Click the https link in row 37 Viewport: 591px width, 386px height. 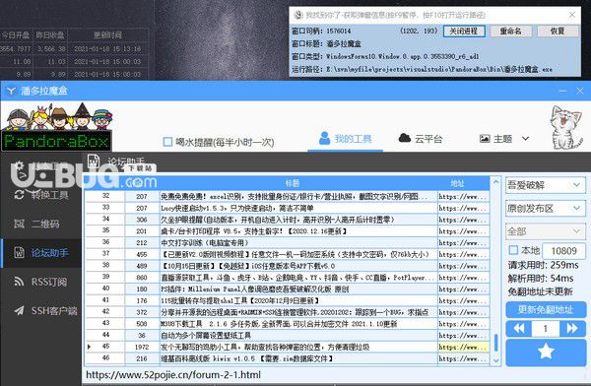coord(463,254)
